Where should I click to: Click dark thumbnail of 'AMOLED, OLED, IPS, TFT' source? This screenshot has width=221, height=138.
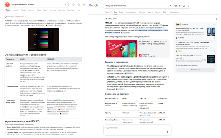211,59
